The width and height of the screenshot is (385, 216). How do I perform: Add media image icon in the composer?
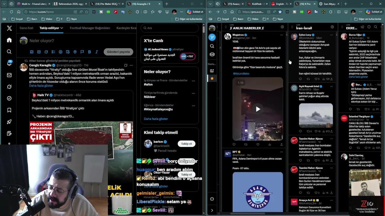click(x=32, y=52)
